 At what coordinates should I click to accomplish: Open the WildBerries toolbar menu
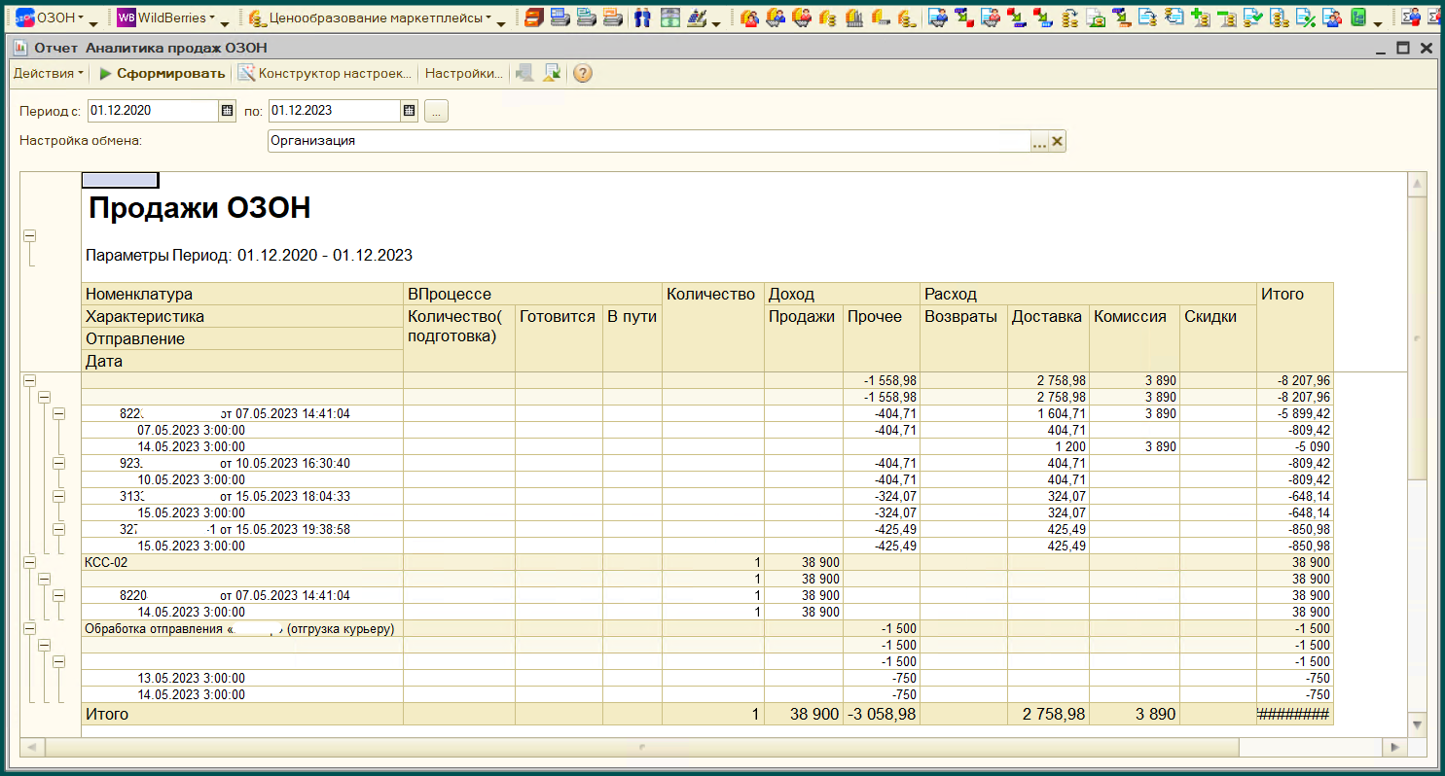pyautogui.click(x=166, y=18)
